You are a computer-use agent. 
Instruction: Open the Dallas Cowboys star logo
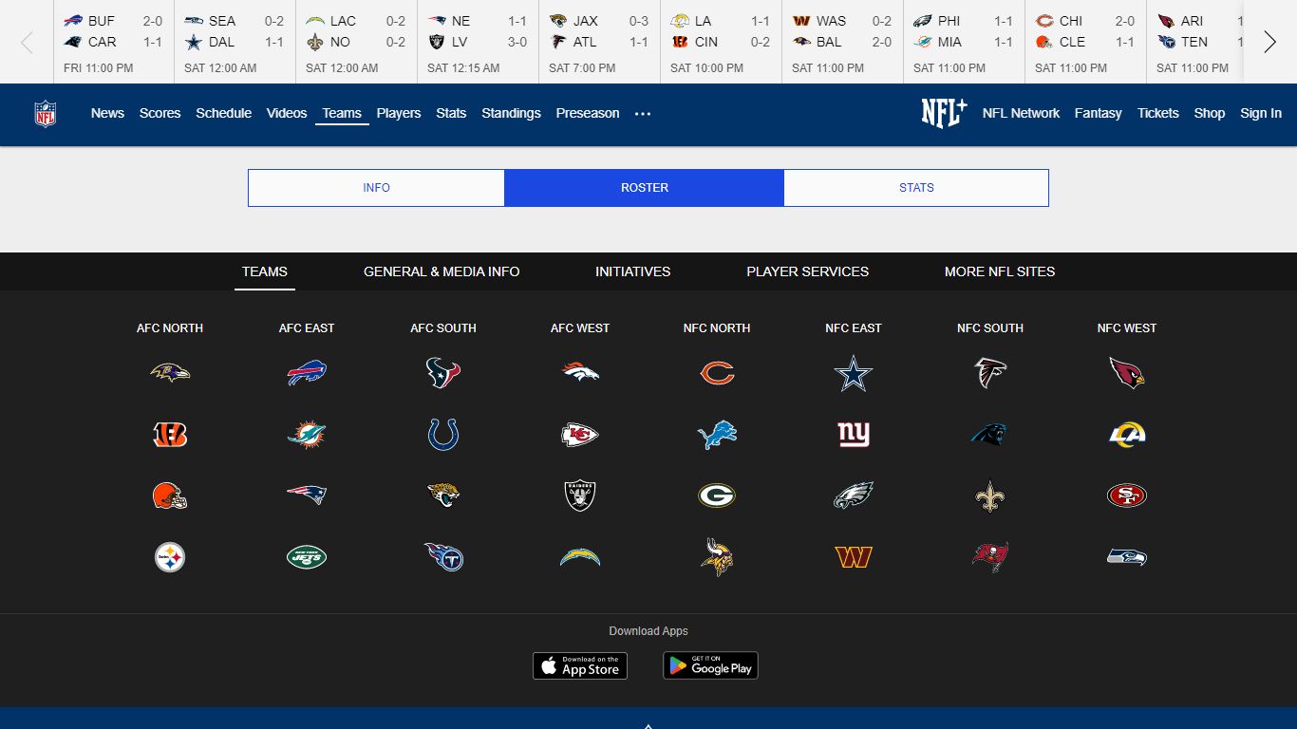pyautogui.click(x=854, y=373)
